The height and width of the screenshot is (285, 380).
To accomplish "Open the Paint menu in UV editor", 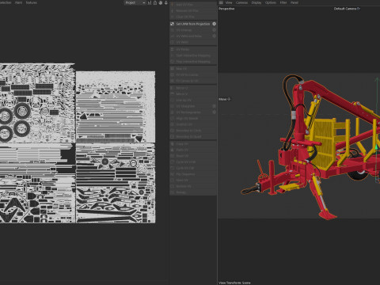I will (x=18, y=2).
